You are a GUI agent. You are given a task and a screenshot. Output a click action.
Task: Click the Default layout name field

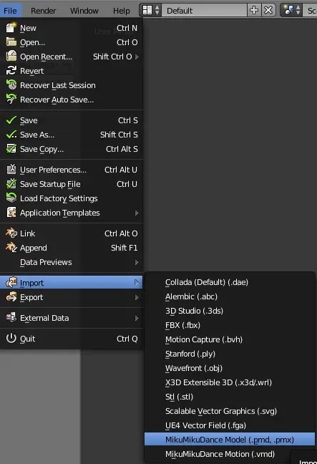click(205, 11)
